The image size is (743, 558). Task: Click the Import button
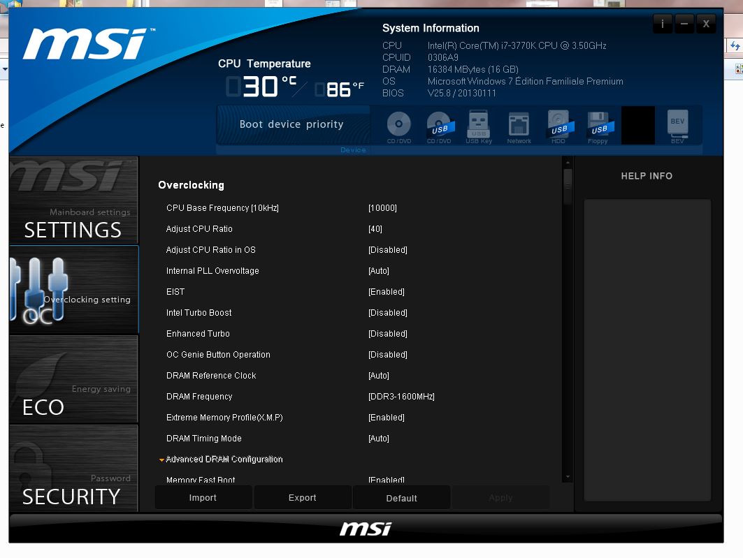203,497
